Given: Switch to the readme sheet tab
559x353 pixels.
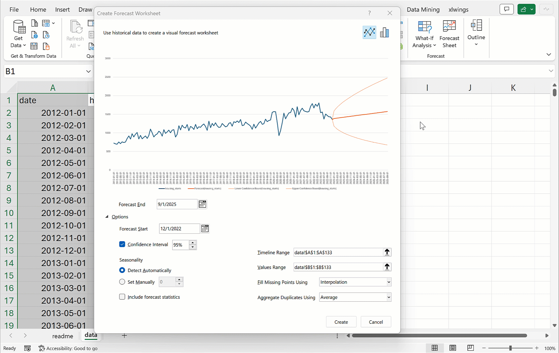Looking at the screenshot, I should [63, 336].
